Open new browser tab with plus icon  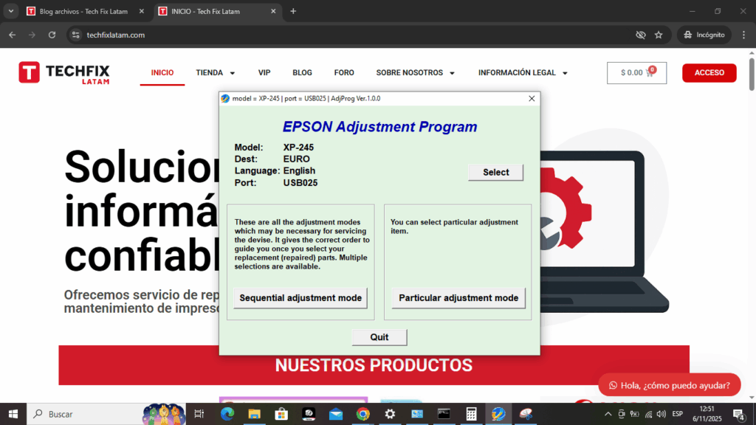(293, 11)
